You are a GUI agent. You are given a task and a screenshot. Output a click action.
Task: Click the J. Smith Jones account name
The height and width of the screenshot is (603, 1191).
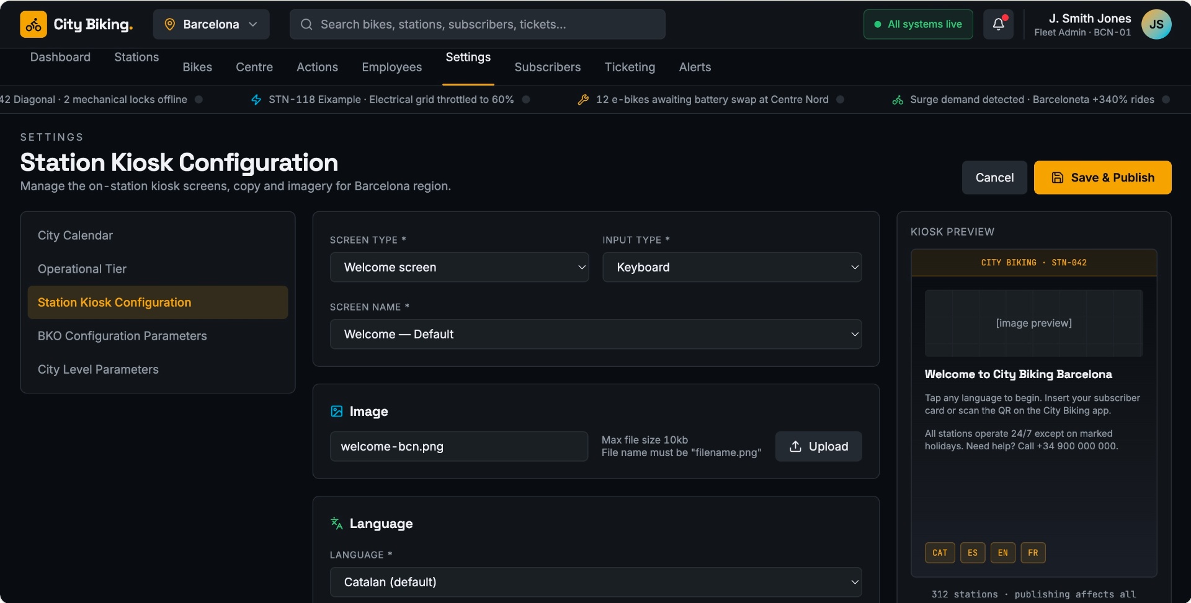[x=1089, y=19]
